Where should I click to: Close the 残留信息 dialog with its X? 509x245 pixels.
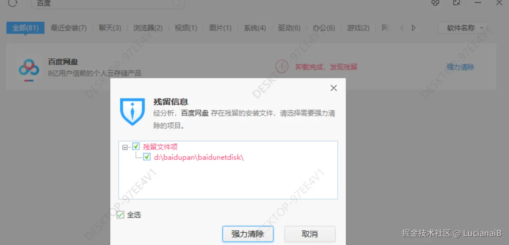(333, 88)
